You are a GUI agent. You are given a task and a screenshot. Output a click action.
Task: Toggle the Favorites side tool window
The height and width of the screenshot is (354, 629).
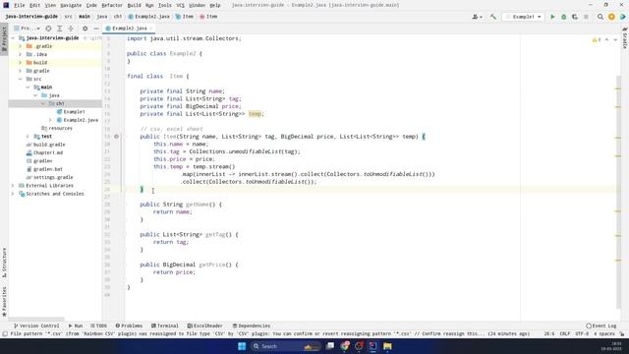(x=4, y=302)
